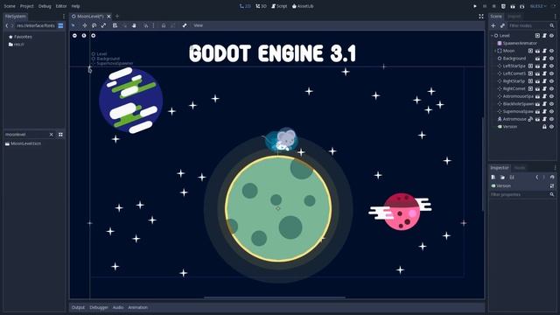Select the Rotate Mode tool

[x=94, y=25]
